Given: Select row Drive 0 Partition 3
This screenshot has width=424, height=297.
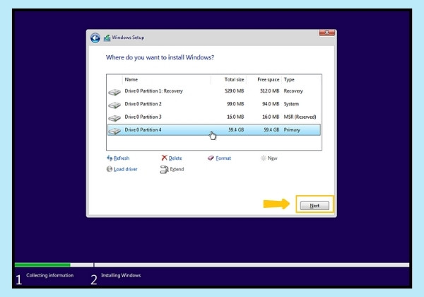Looking at the screenshot, I should (x=214, y=117).
